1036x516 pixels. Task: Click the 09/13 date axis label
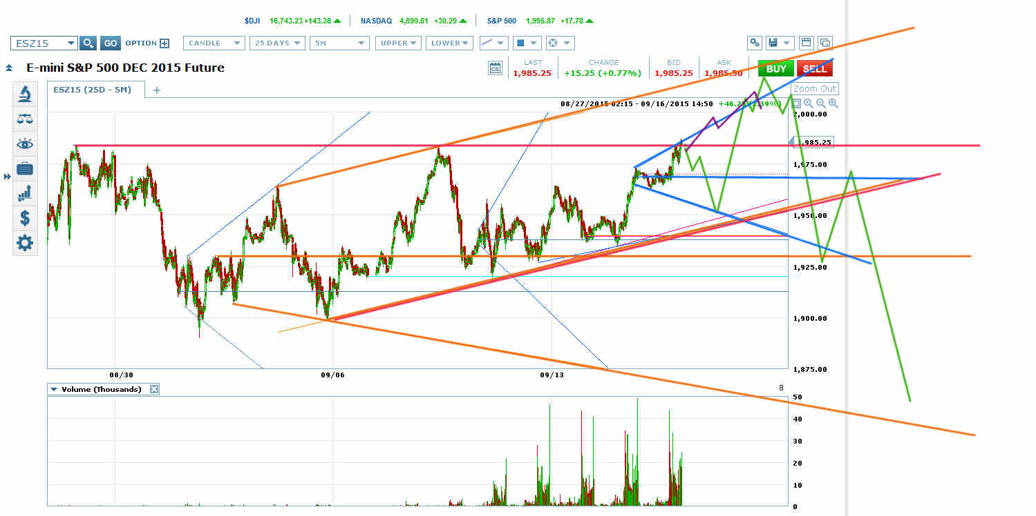pos(552,375)
